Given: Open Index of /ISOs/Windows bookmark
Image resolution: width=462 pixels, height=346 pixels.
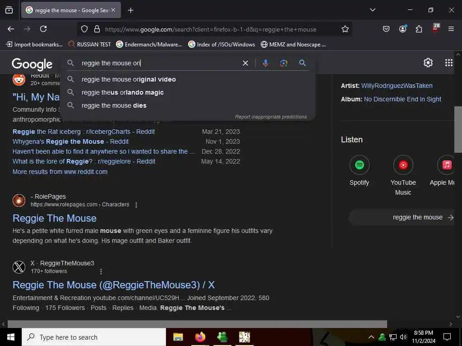Looking at the screenshot, I should (222, 45).
